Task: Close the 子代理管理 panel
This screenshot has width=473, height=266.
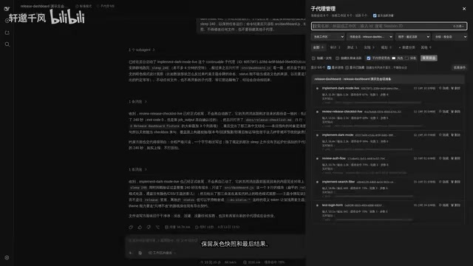Action: (464, 9)
